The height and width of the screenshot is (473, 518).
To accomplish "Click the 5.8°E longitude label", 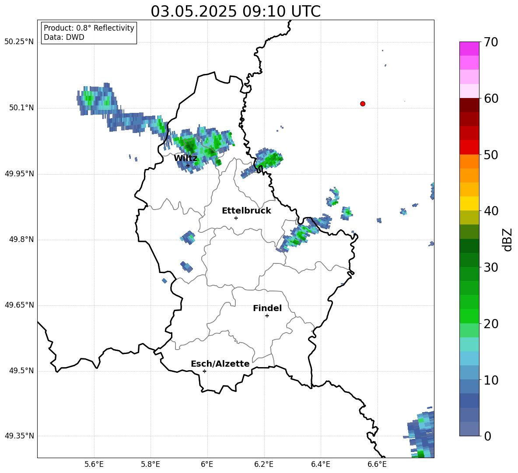I will pos(150,464).
